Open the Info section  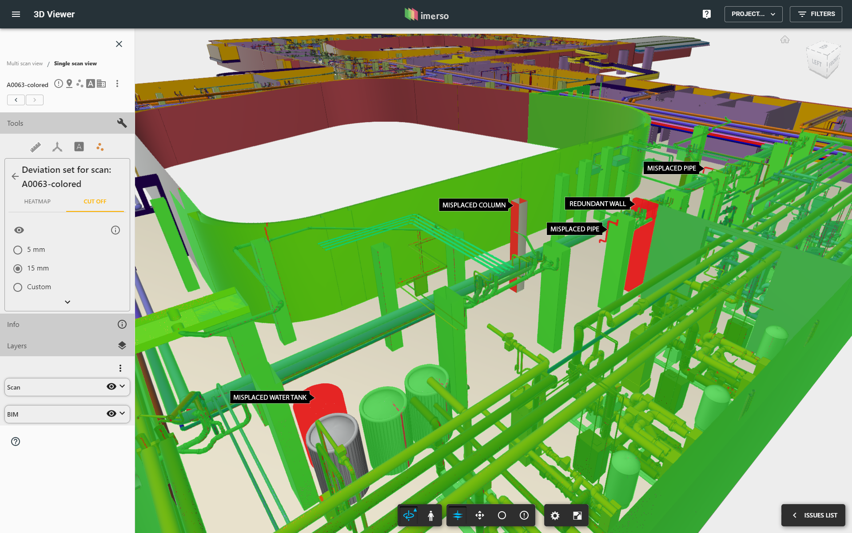coord(67,324)
